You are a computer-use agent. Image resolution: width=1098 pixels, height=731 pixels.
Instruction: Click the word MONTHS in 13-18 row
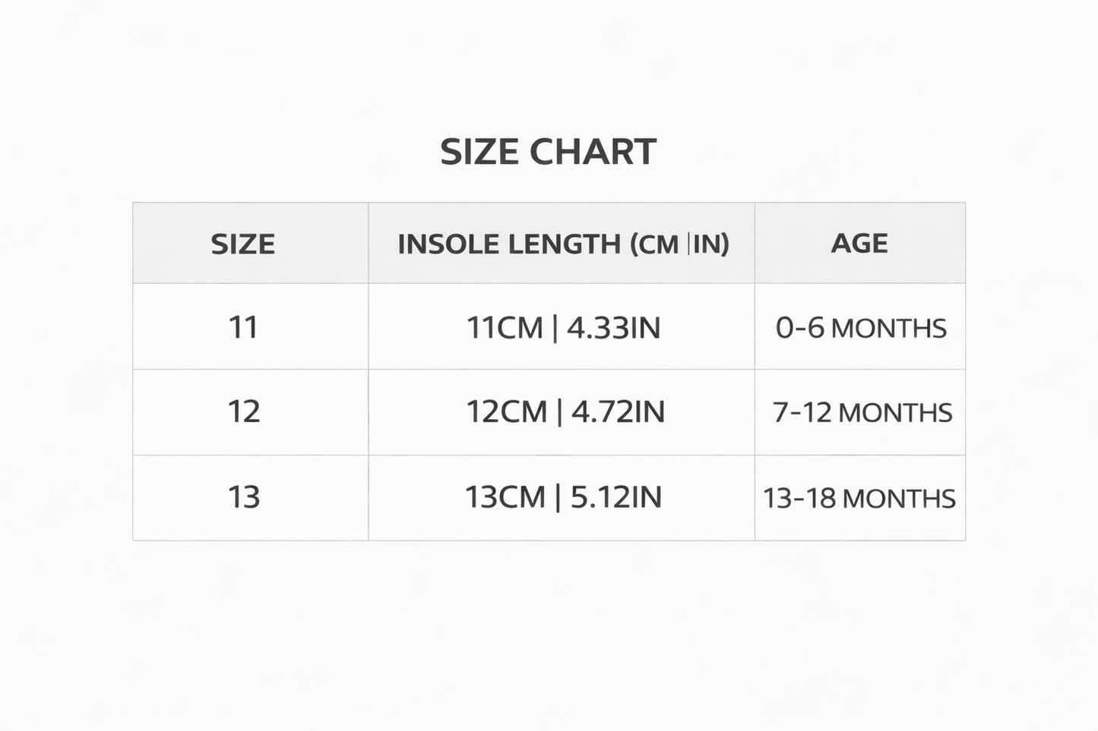pyautogui.click(x=899, y=499)
